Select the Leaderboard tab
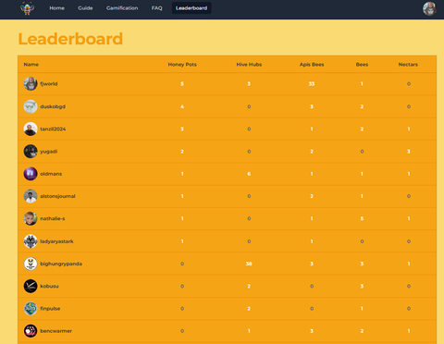The width and height of the screenshot is (444, 344). click(191, 8)
